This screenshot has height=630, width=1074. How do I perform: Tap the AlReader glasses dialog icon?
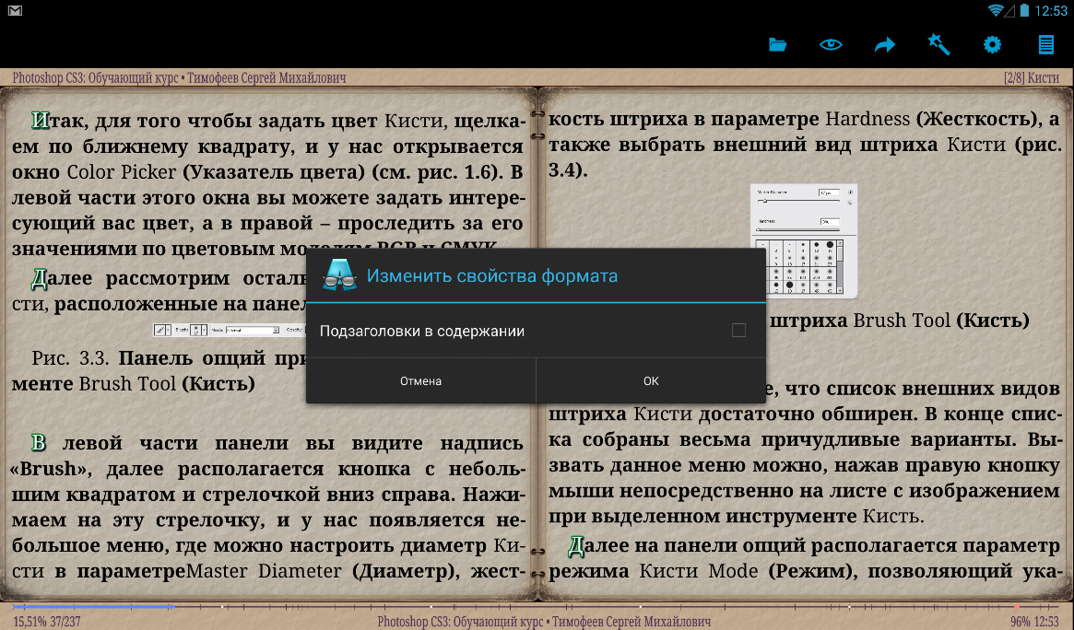(339, 275)
